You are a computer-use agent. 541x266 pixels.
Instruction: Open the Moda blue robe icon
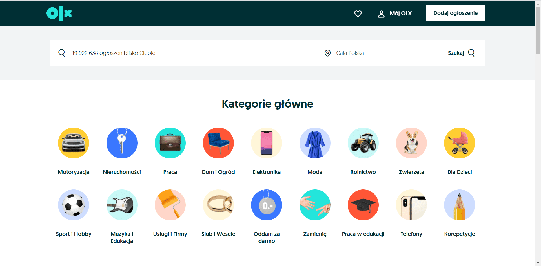(315, 143)
